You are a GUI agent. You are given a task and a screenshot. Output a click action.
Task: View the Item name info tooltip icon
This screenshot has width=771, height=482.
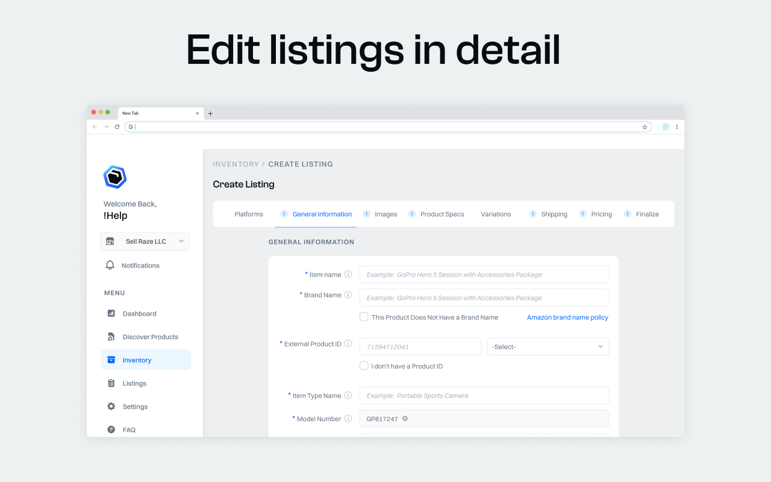(348, 274)
